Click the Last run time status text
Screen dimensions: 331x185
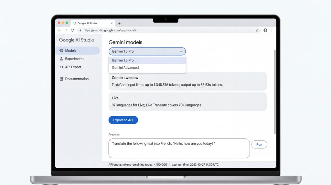tap(195, 165)
